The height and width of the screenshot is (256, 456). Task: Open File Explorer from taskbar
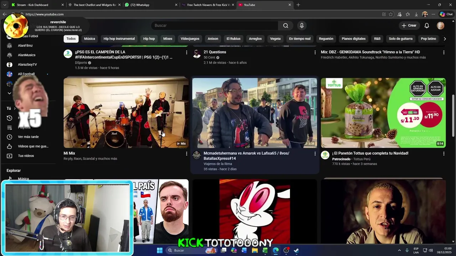coord(255,250)
